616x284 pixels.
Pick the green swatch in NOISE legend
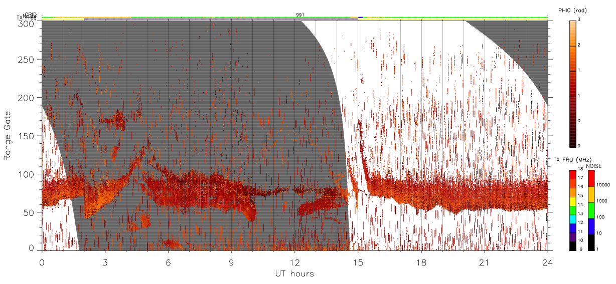(591, 210)
